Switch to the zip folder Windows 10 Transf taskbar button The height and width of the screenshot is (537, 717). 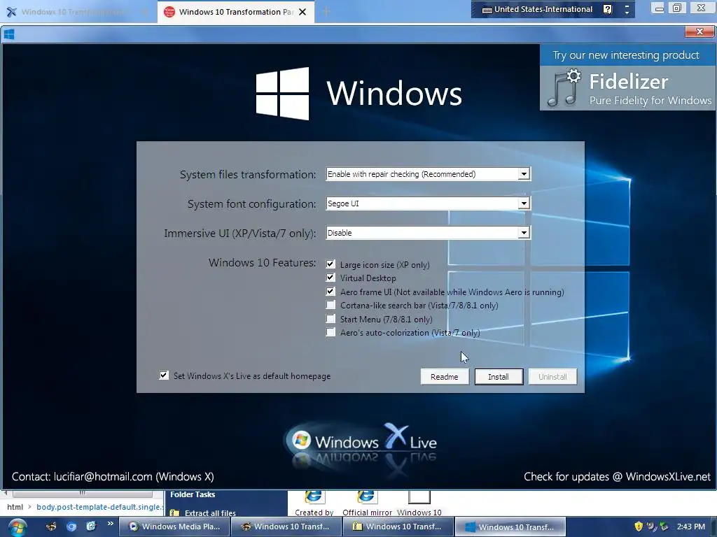[398, 527]
